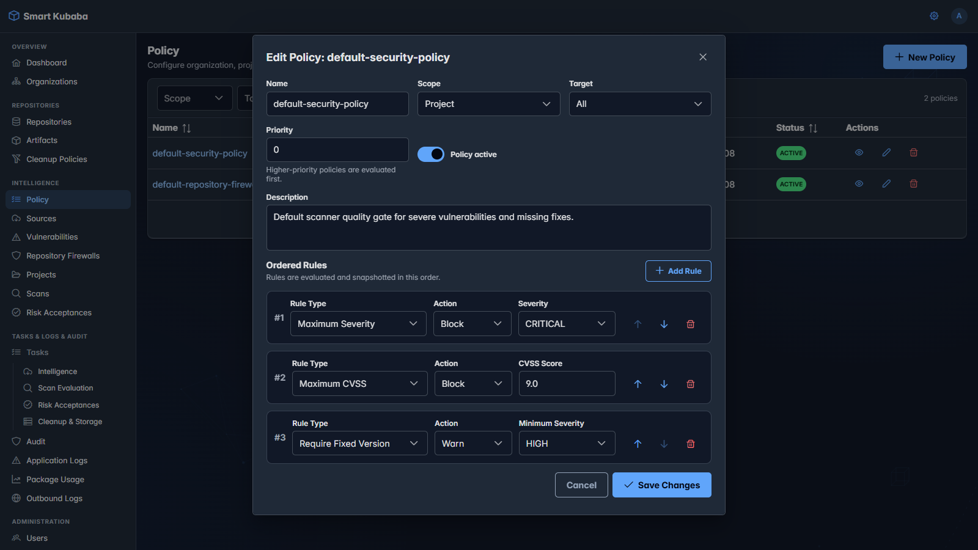978x550 pixels.
Task: Open Artifacts in sidebar
Action: (x=68, y=140)
